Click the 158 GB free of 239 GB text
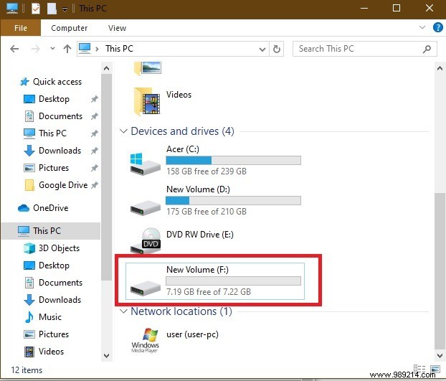Viewport: 446px width, 381px height. (x=207, y=171)
